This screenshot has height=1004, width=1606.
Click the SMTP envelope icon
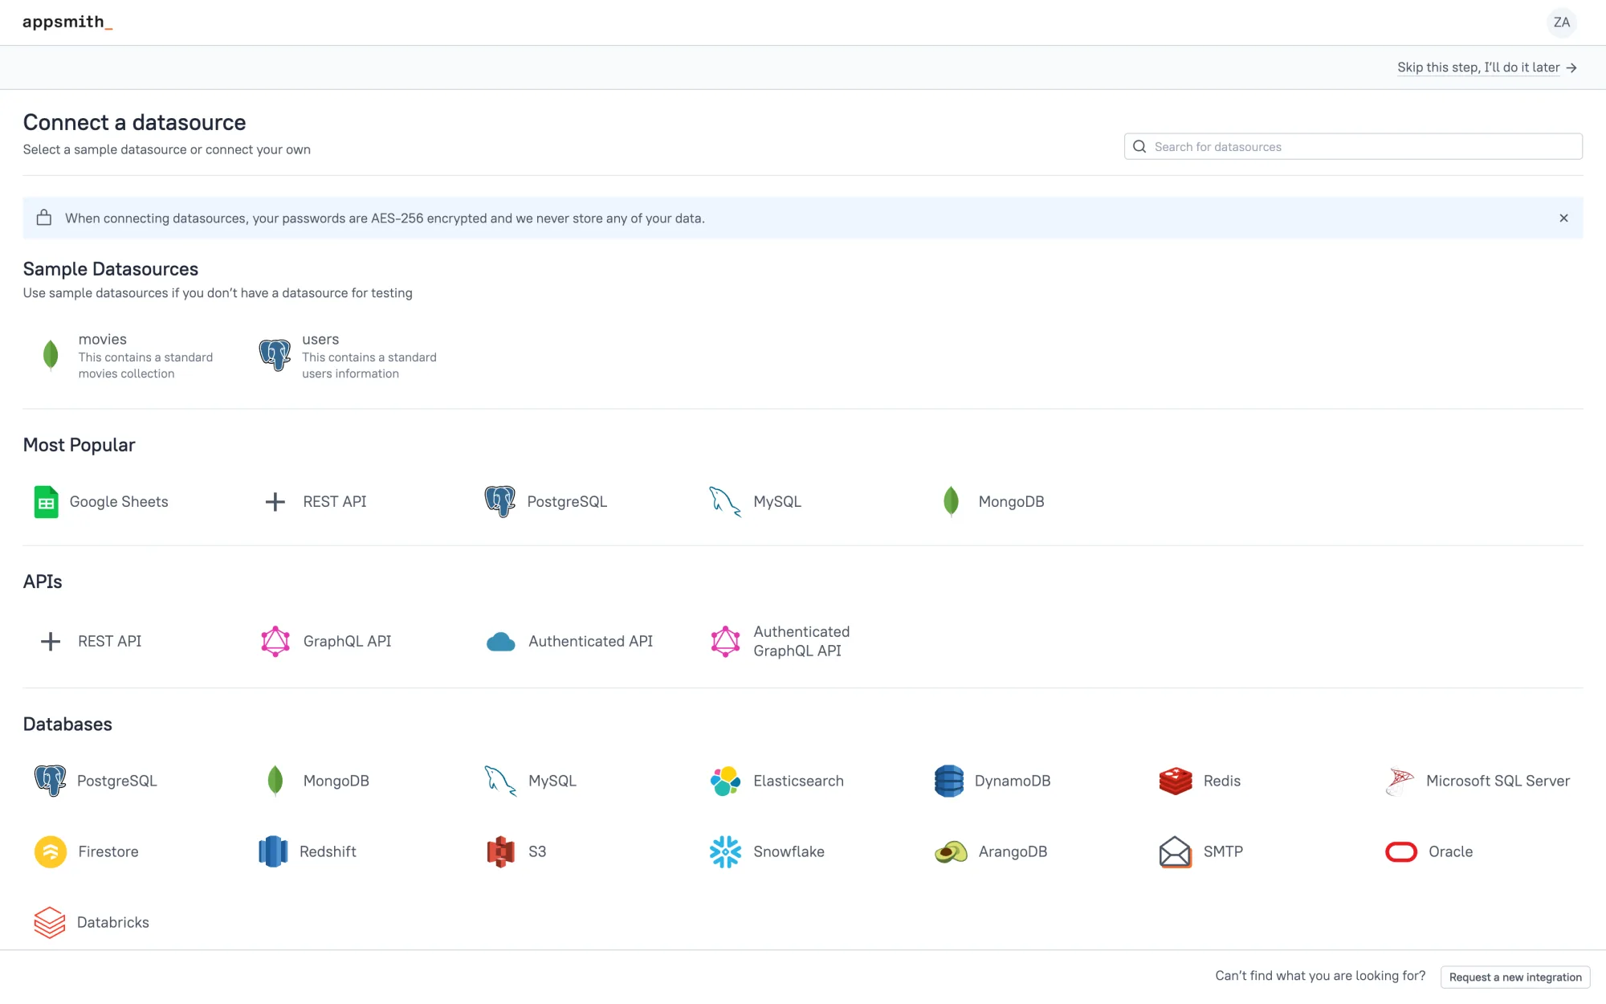click(1176, 851)
